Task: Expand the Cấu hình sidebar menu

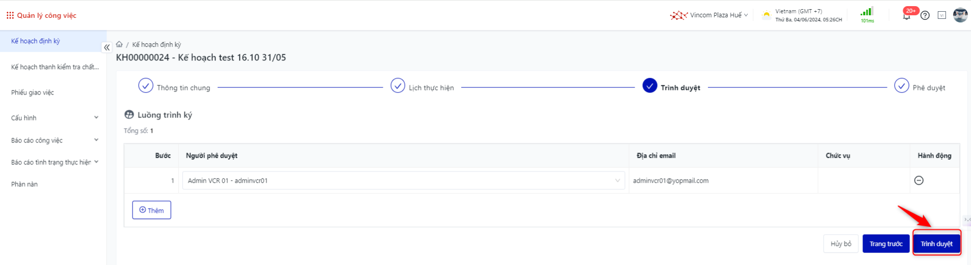Action: point(53,117)
